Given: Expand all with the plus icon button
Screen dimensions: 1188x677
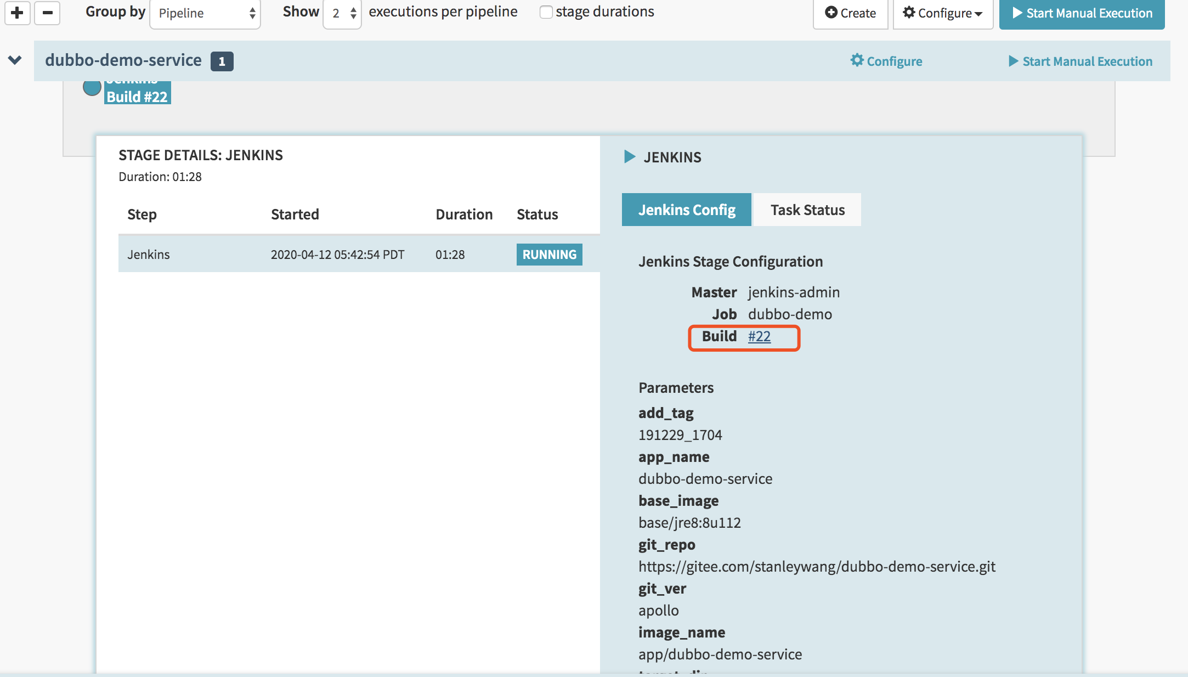Looking at the screenshot, I should click(18, 13).
